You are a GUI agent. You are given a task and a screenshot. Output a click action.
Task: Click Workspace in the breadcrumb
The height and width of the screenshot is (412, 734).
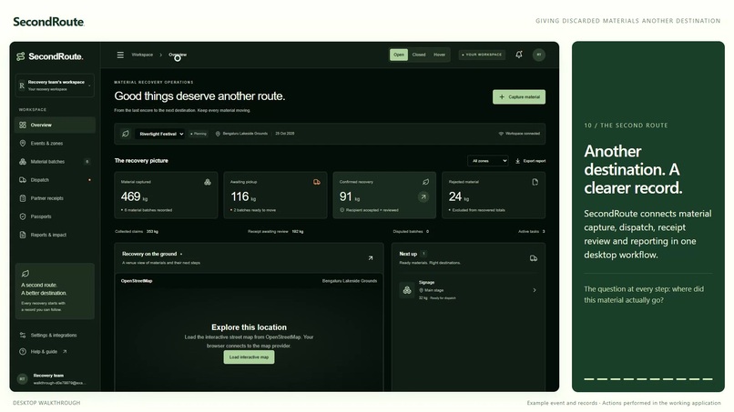[142, 55]
